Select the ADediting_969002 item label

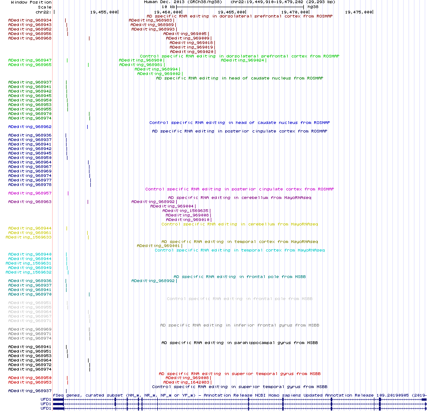tap(159, 74)
